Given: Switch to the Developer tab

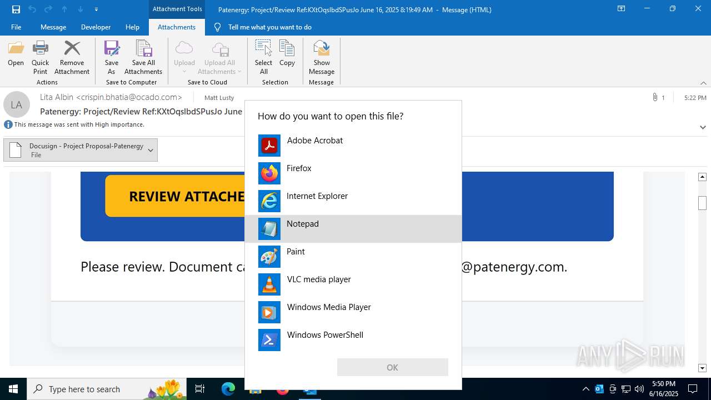Looking at the screenshot, I should tap(96, 27).
